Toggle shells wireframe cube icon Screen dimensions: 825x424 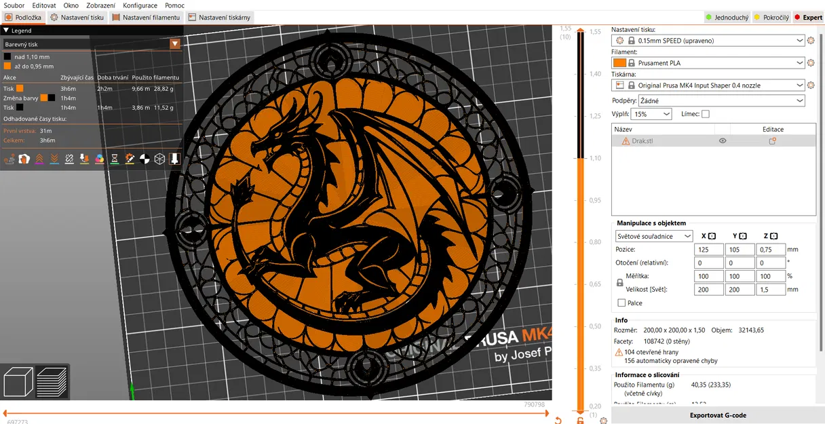pos(159,159)
